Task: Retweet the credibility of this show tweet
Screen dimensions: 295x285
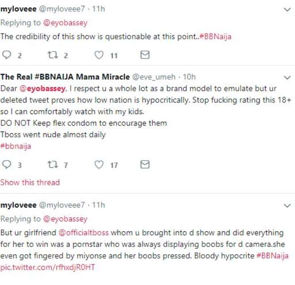Action: pos(53,55)
